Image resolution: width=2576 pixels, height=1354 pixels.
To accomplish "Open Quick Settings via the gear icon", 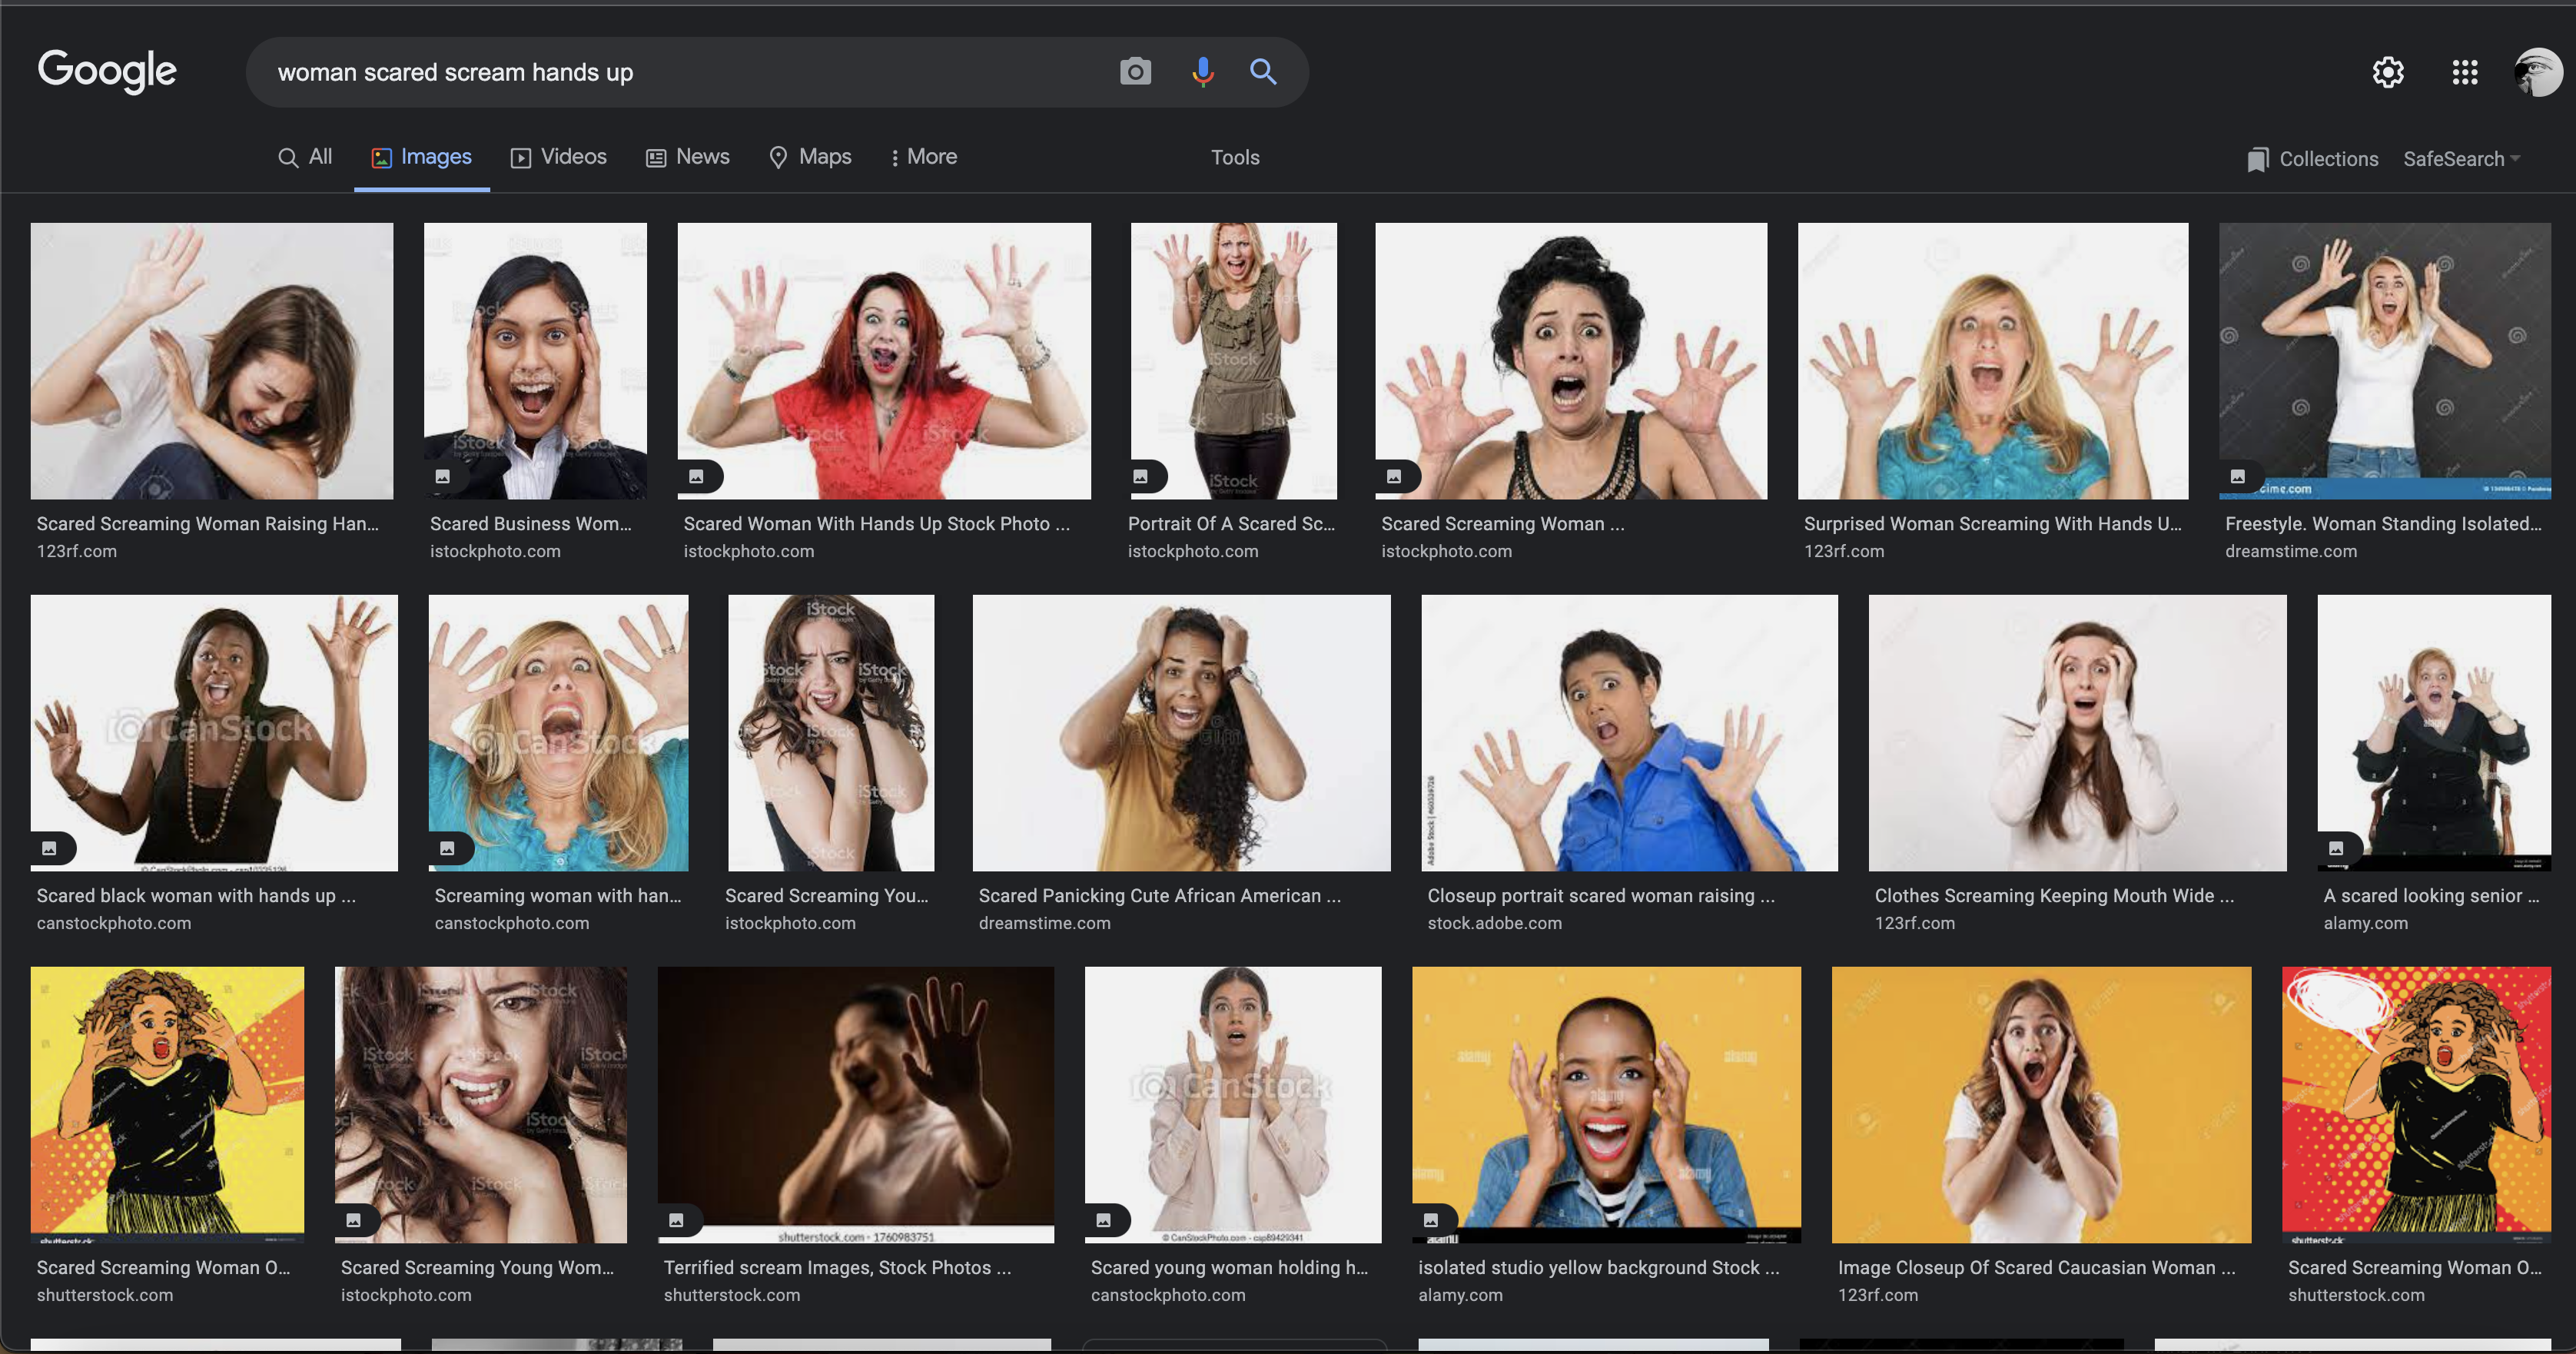I will [x=2388, y=72].
